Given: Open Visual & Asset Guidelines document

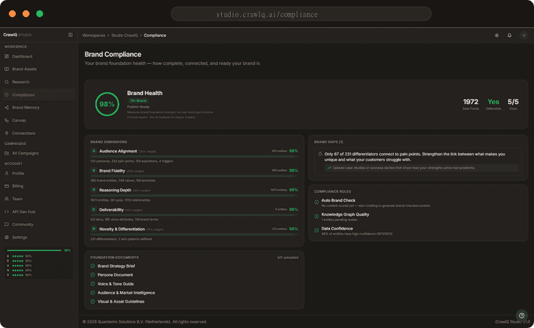Looking at the screenshot, I should coord(121,301).
